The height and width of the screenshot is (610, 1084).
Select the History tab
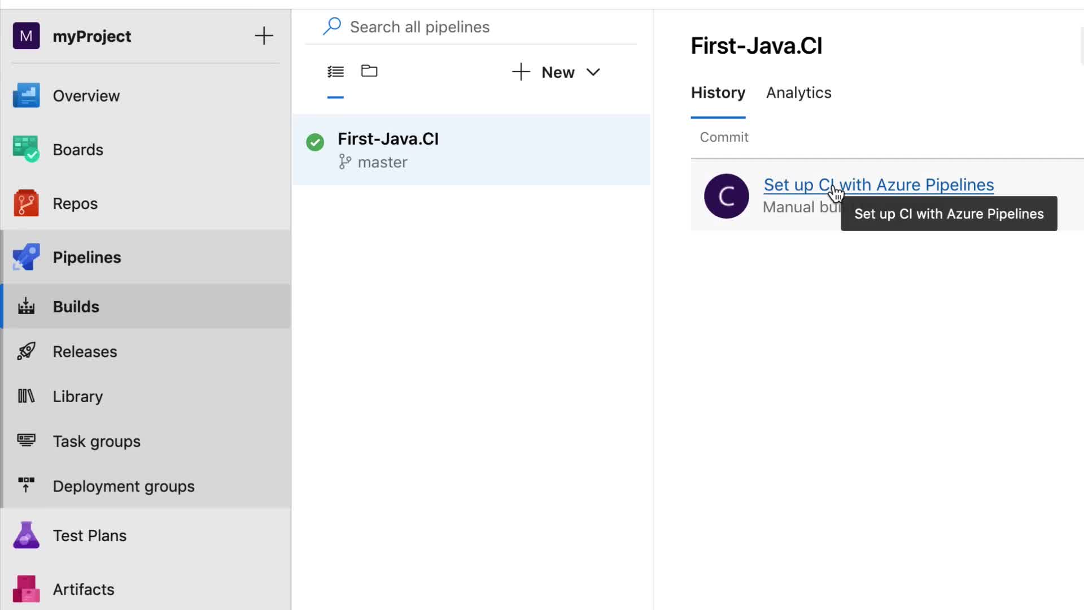tap(718, 93)
